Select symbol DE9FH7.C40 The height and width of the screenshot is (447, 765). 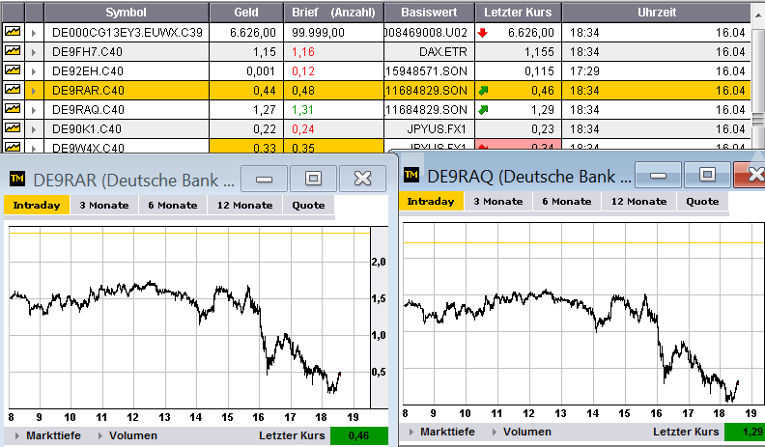click(x=87, y=52)
